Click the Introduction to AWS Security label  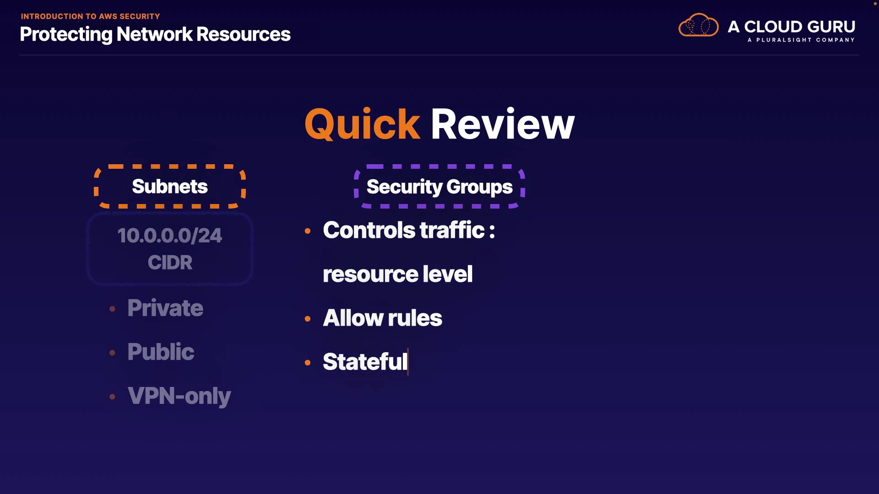pyautogui.click(x=90, y=16)
